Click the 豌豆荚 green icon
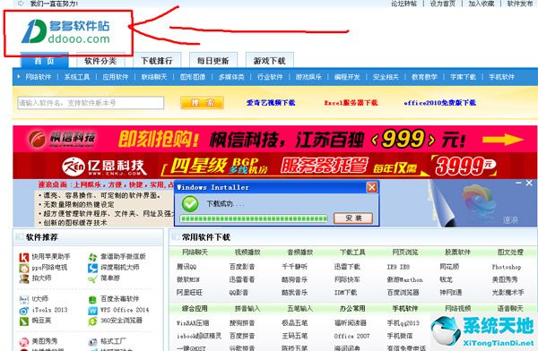538x351 pixels. point(23,321)
